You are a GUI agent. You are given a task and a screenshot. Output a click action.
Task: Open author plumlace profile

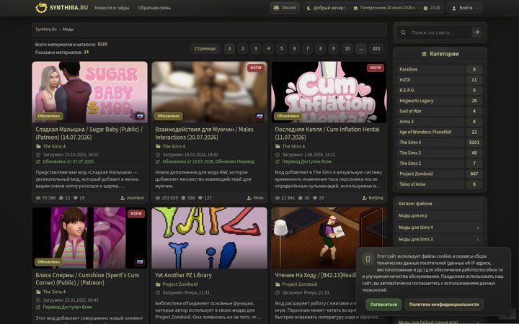135,198
